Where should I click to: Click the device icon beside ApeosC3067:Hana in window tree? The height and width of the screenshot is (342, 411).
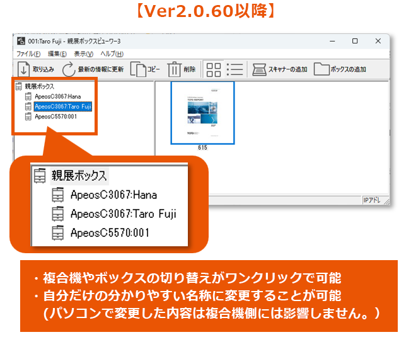[28, 96]
